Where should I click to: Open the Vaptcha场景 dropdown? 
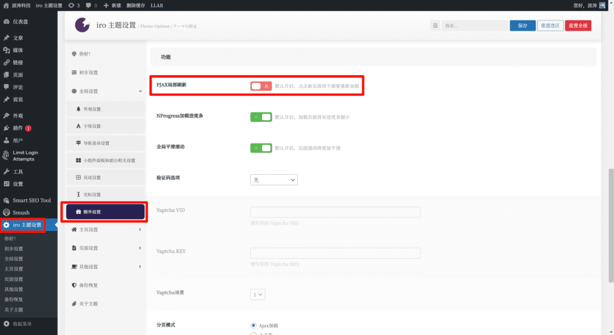tap(258, 295)
